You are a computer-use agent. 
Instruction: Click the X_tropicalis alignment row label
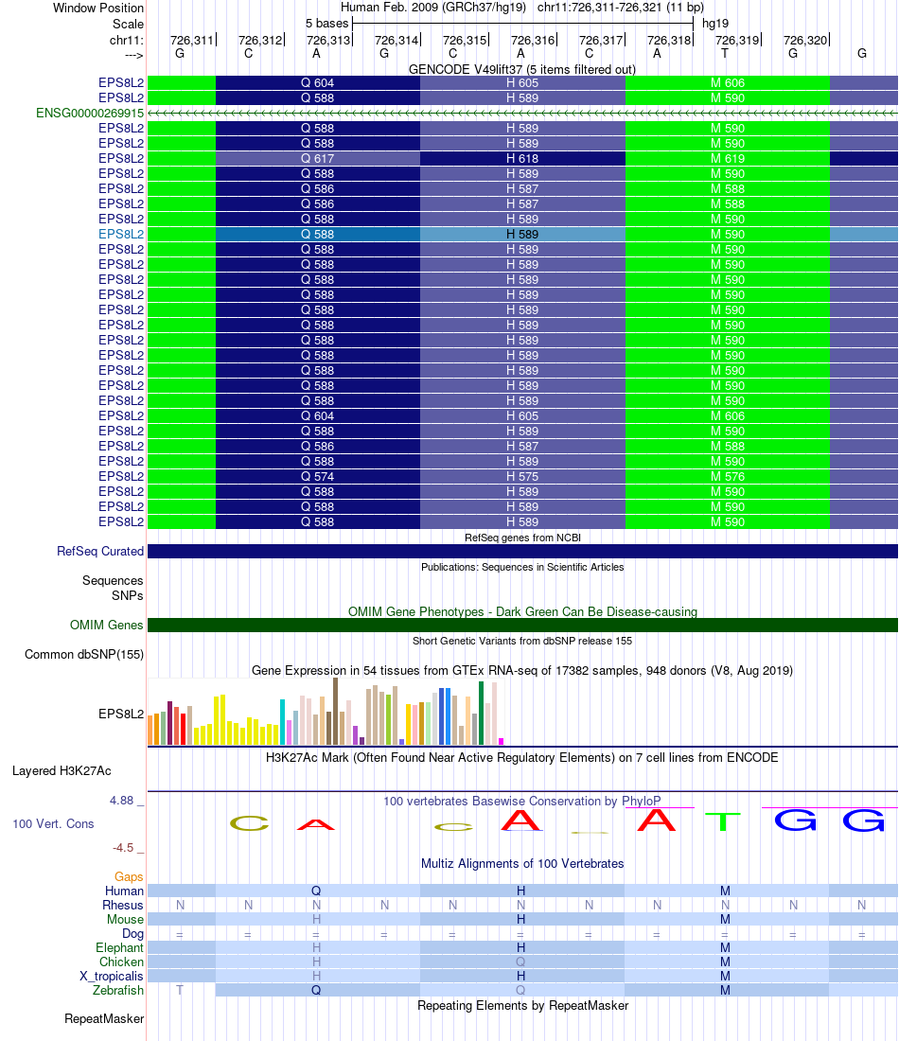(112, 976)
